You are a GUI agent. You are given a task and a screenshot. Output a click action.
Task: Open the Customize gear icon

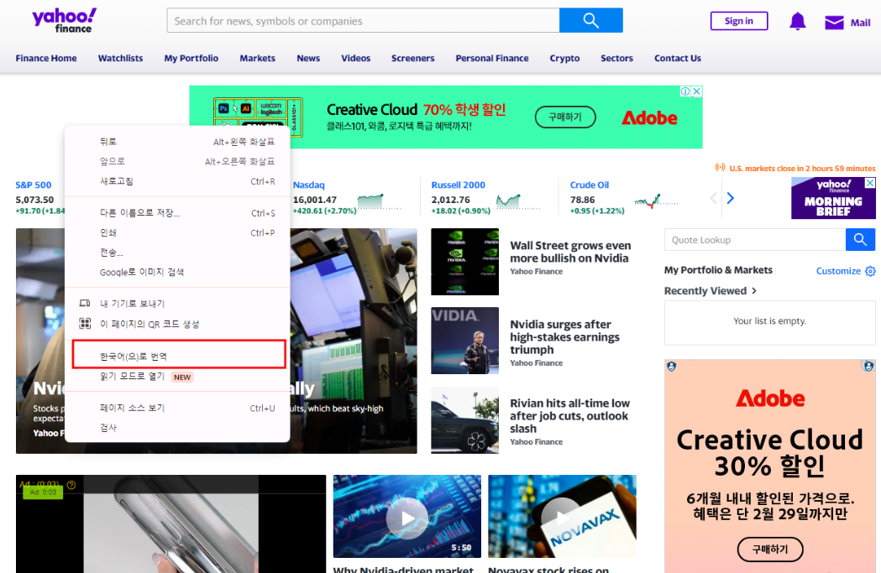point(870,271)
